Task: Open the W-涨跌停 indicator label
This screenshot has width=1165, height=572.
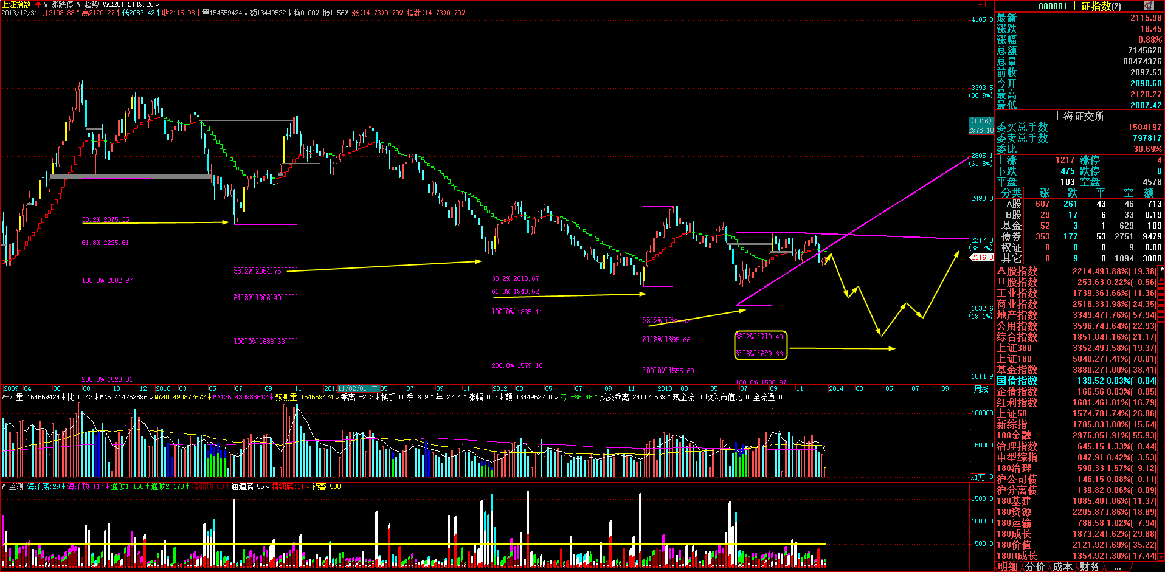Action: pyautogui.click(x=58, y=4)
